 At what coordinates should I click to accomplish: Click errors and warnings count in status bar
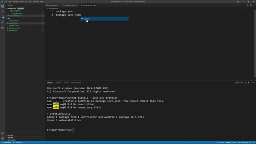tap(19, 142)
